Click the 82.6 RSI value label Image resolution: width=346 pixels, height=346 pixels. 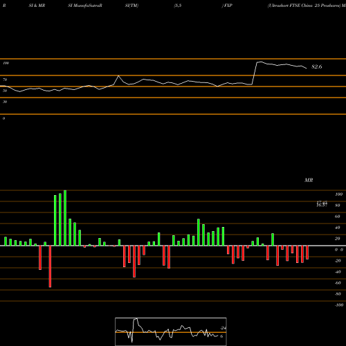coord(317,66)
